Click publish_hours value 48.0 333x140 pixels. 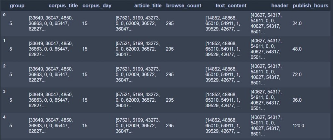pyautogui.click(x=297, y=49)
